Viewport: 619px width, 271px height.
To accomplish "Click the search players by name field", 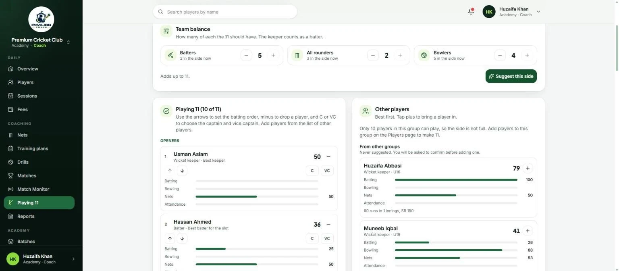I will (225, 12).
